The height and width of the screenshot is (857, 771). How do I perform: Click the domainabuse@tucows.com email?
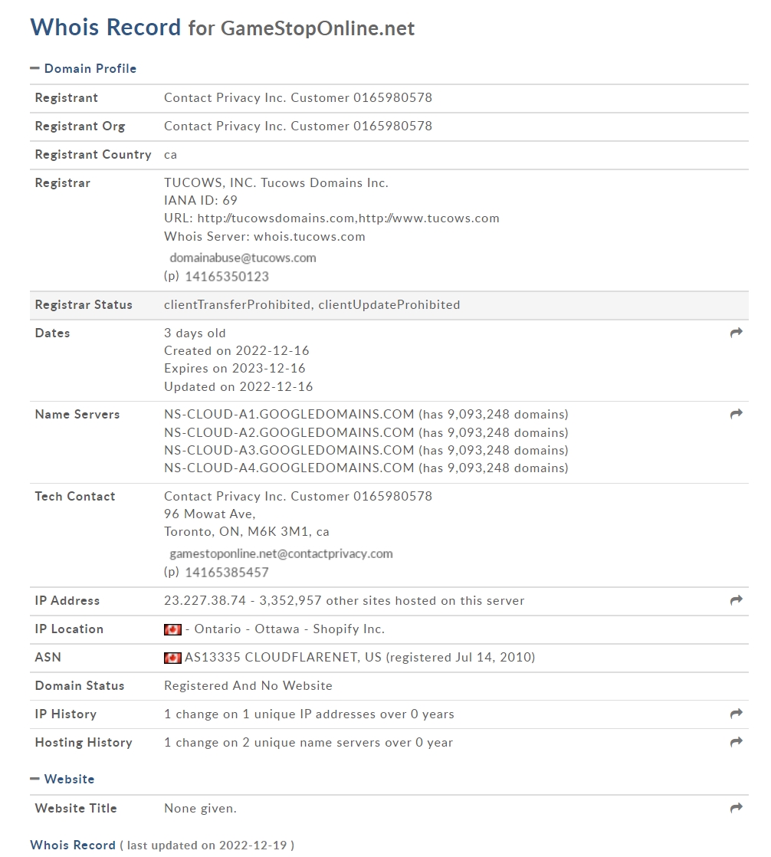pos(243,258)
